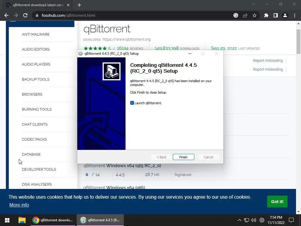301x226 pixels.
Task: Open File Explorer from the taskbar
Action: click(22, 220)
